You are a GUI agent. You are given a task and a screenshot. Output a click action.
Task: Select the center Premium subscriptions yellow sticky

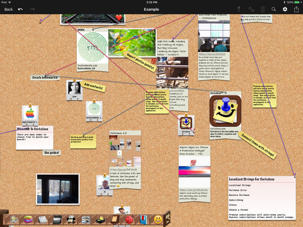[157, 102]
